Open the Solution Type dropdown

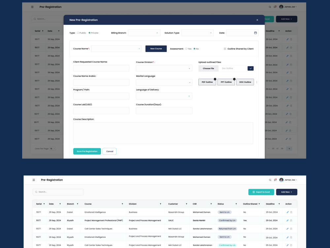tap(197, 33)
